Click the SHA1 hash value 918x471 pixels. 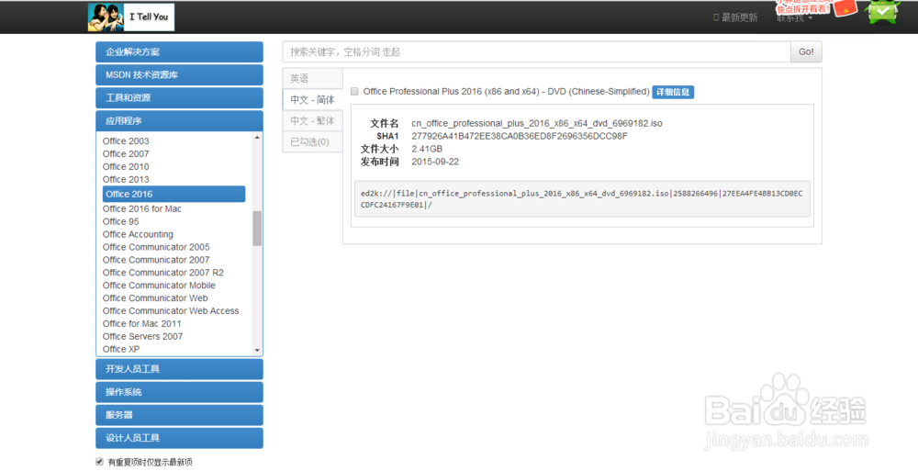coord(520,137)
